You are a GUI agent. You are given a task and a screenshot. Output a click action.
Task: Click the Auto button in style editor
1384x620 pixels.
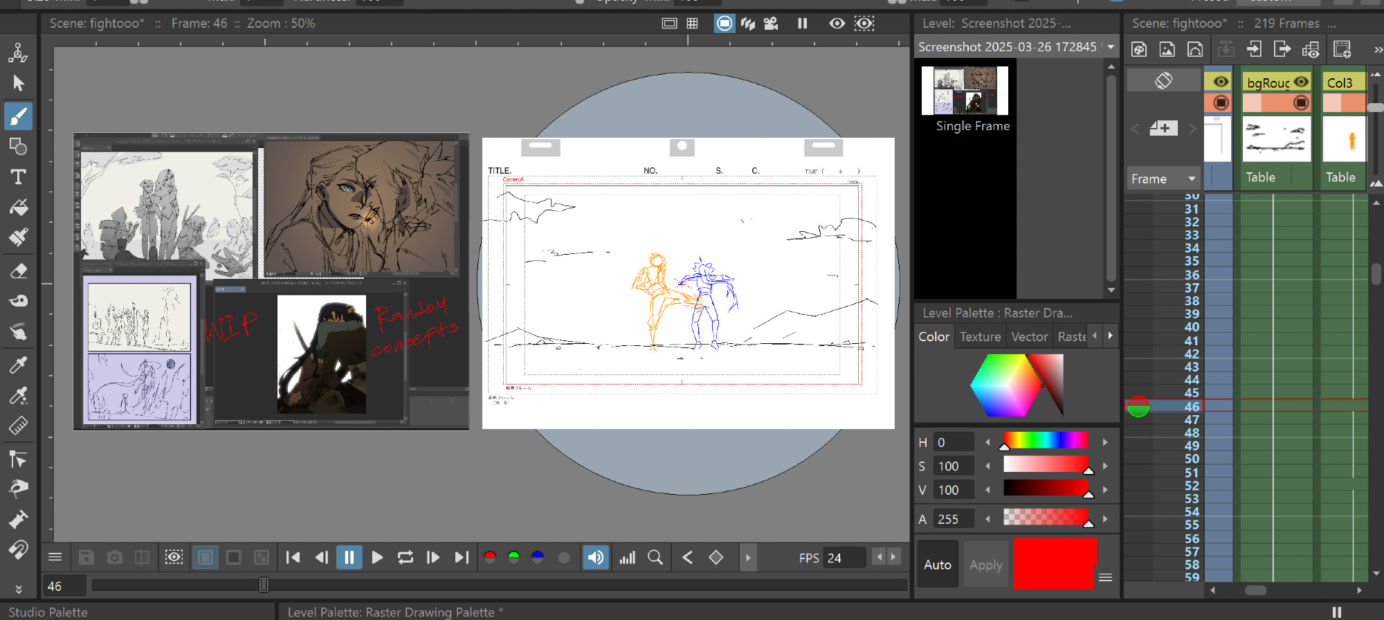coord(938,565)
